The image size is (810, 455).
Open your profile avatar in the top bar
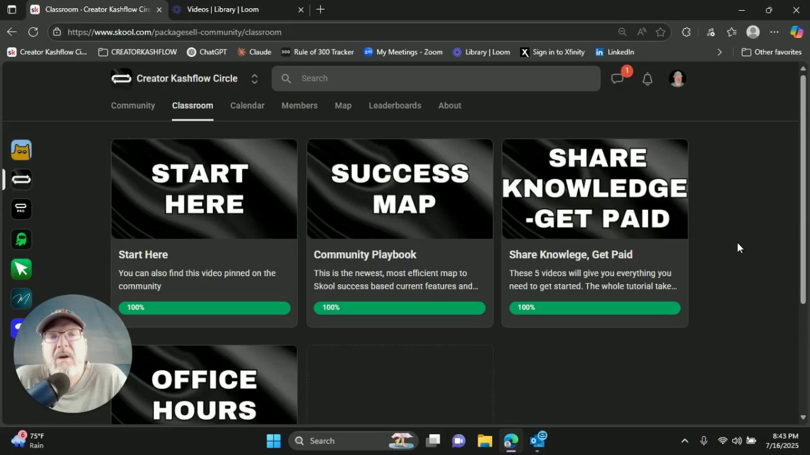(677, 78)
